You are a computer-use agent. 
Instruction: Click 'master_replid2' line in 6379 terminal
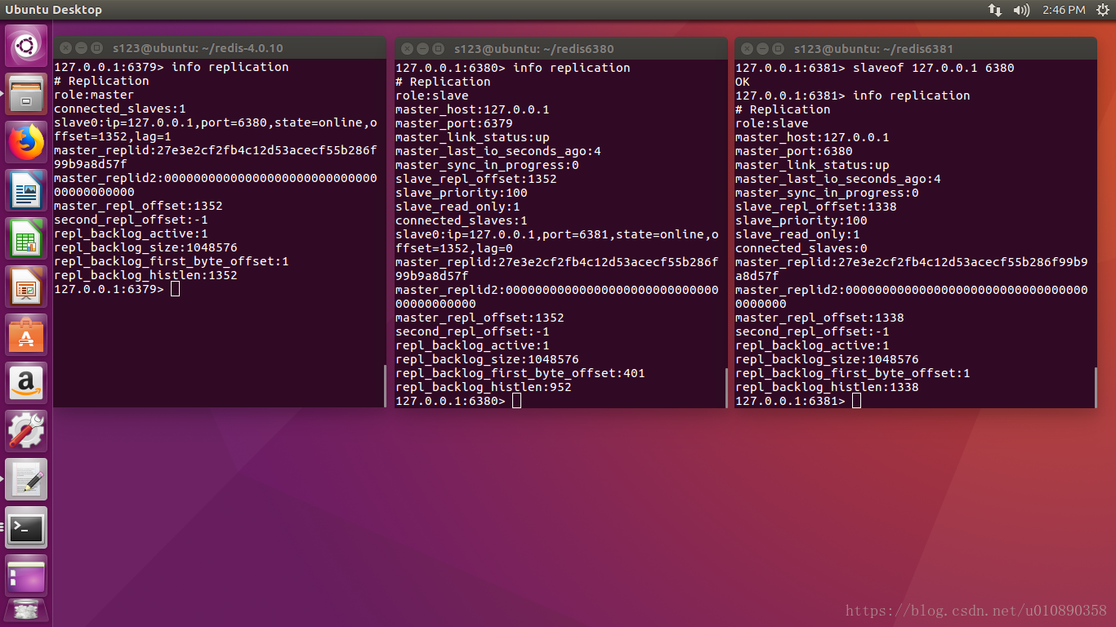(x=216, y=185)
